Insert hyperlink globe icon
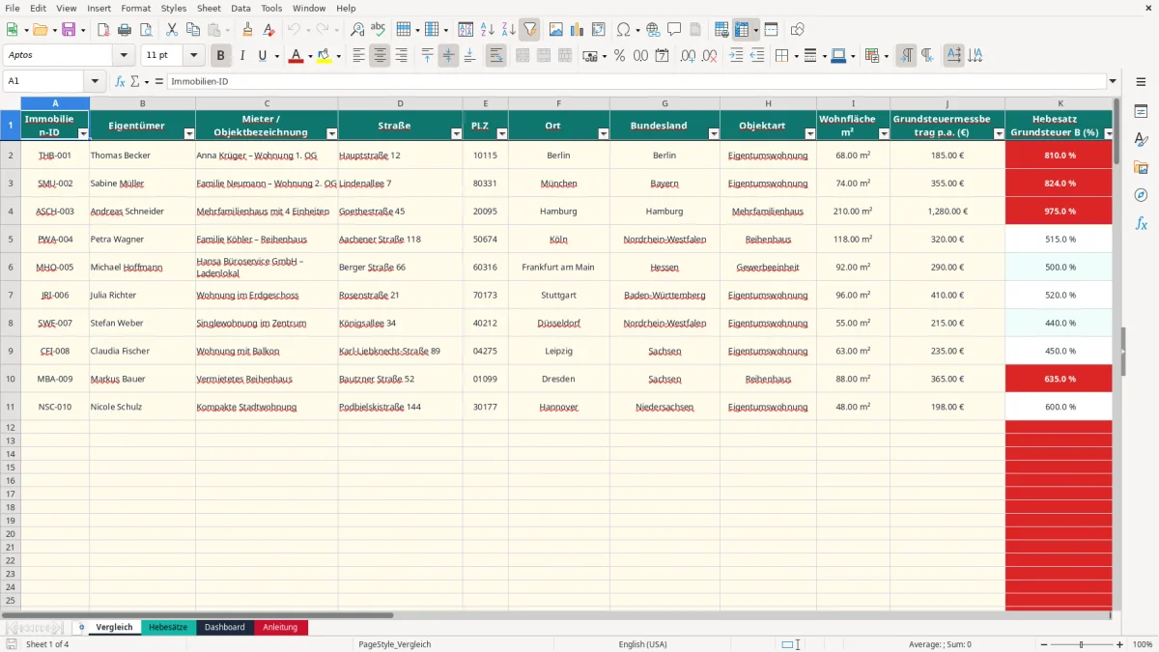Image resolution: width=1159 pixels, height=652 pixels. tap(653, 30)
